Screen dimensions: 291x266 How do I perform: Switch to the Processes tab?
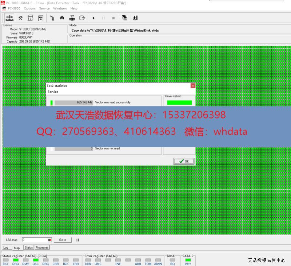42,247
